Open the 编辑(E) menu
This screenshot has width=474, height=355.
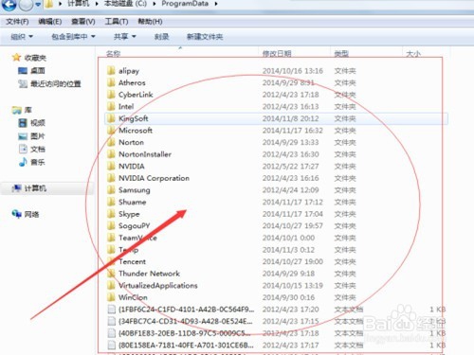(49, 22)
